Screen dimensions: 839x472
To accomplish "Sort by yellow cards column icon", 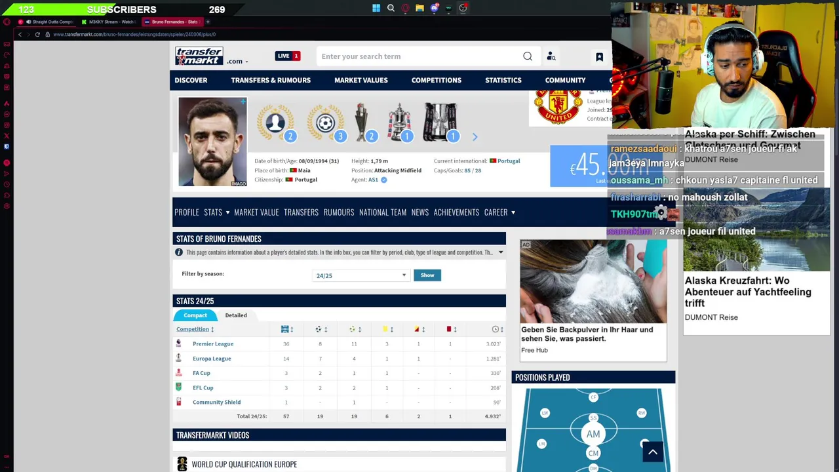I will pyautogui.click(x=385, y=329).
